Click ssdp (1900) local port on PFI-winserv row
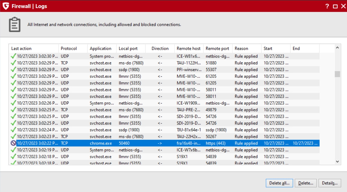 point(129,69)
